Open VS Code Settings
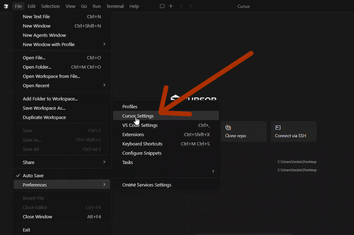The width and height of the screenshot is (354, 235). pos(166,125)
